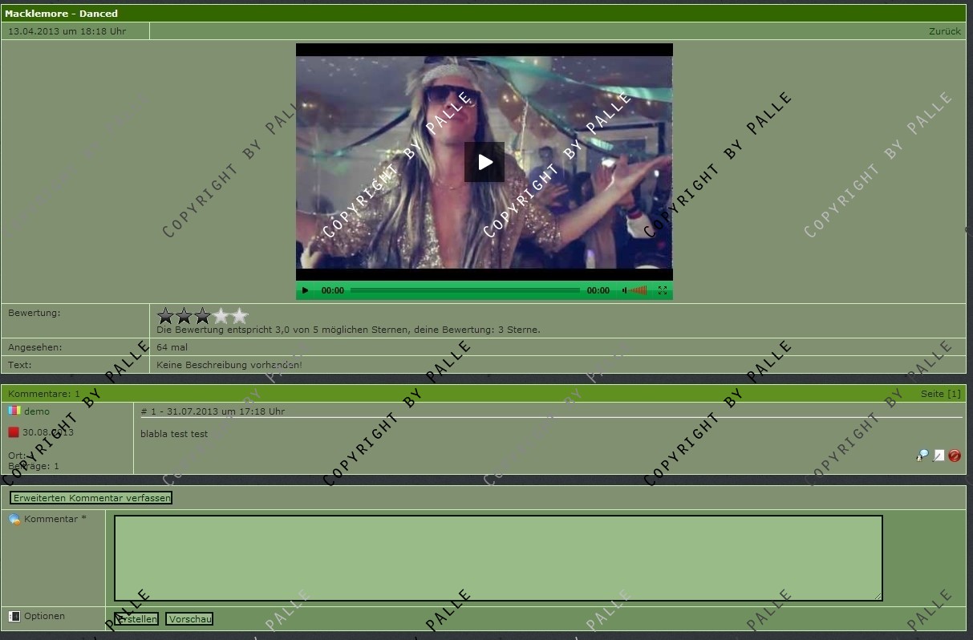
Task: Submit the comment with the Erstellen button
Action: pos(136,619)
